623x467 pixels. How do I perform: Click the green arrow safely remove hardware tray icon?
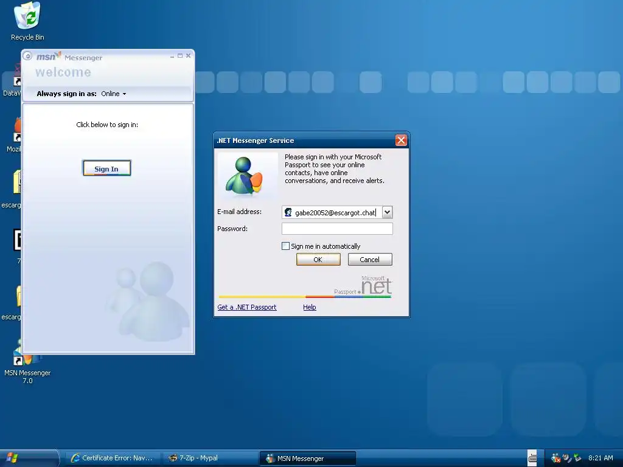coord(577,458)
